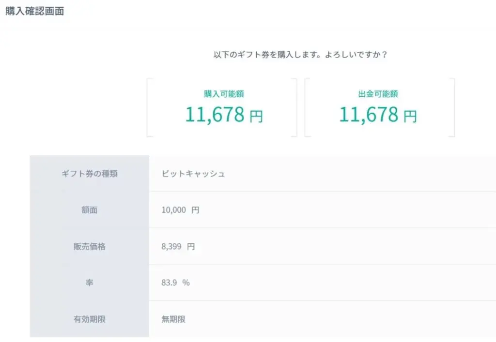
Task: Click the 購入確認画面 page heading
Action: (35, 11)
